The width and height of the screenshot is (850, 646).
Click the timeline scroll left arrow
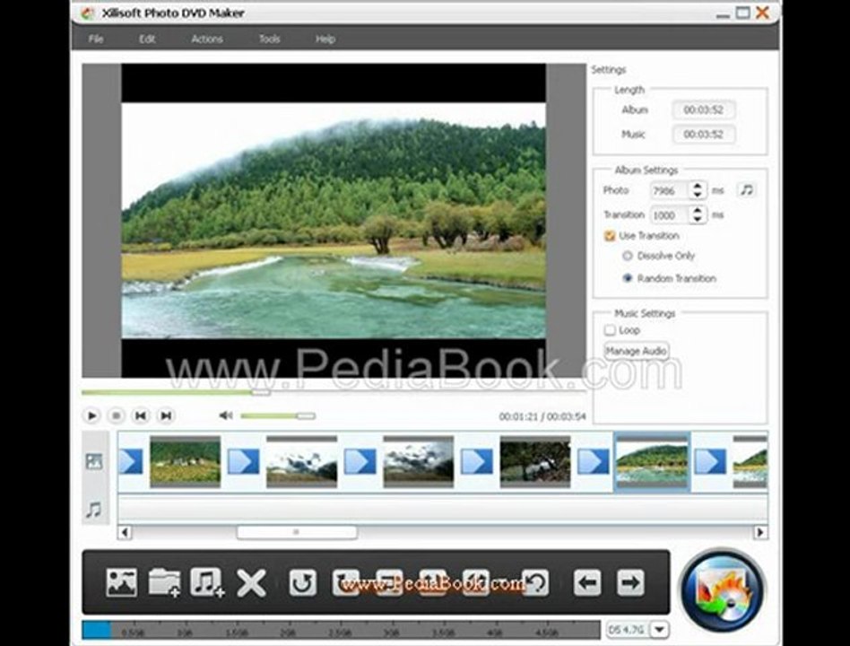click(125, 532)
